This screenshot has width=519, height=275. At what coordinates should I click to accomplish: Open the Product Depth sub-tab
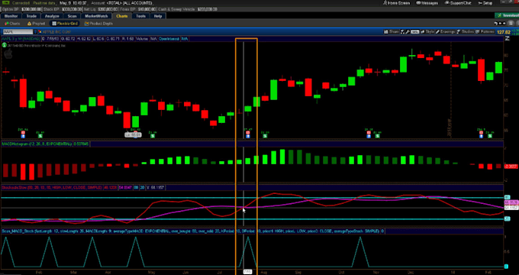click(98, 24)
